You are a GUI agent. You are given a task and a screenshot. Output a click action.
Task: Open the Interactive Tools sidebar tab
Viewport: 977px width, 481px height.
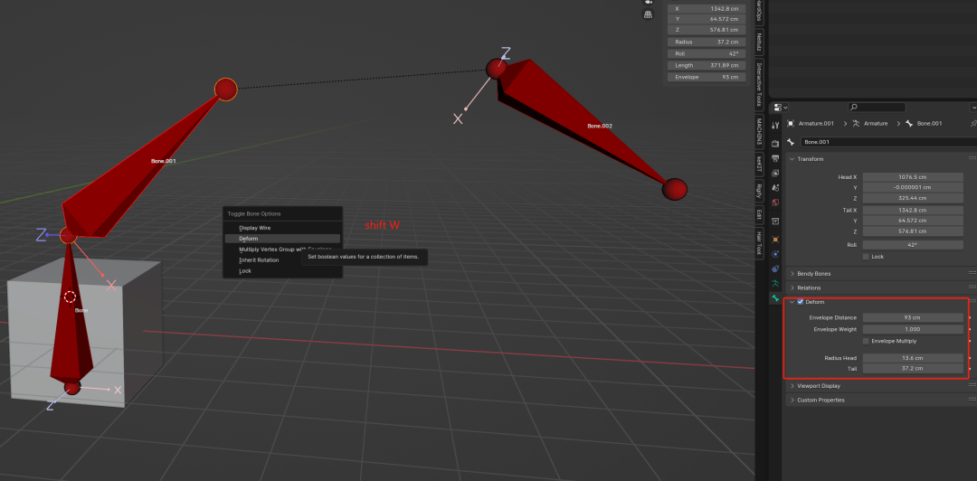[760, 84]
